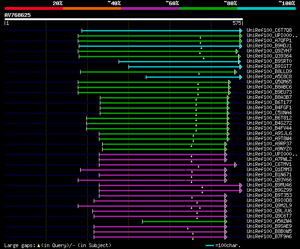Select the UniRef100_B8A3B7 label

(x=269, y=98)
